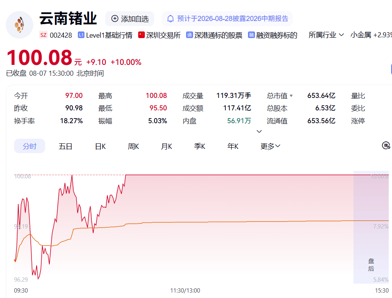Click the 云南锗业 company logo
The image size is (392, 298).
tap(19, 25)
